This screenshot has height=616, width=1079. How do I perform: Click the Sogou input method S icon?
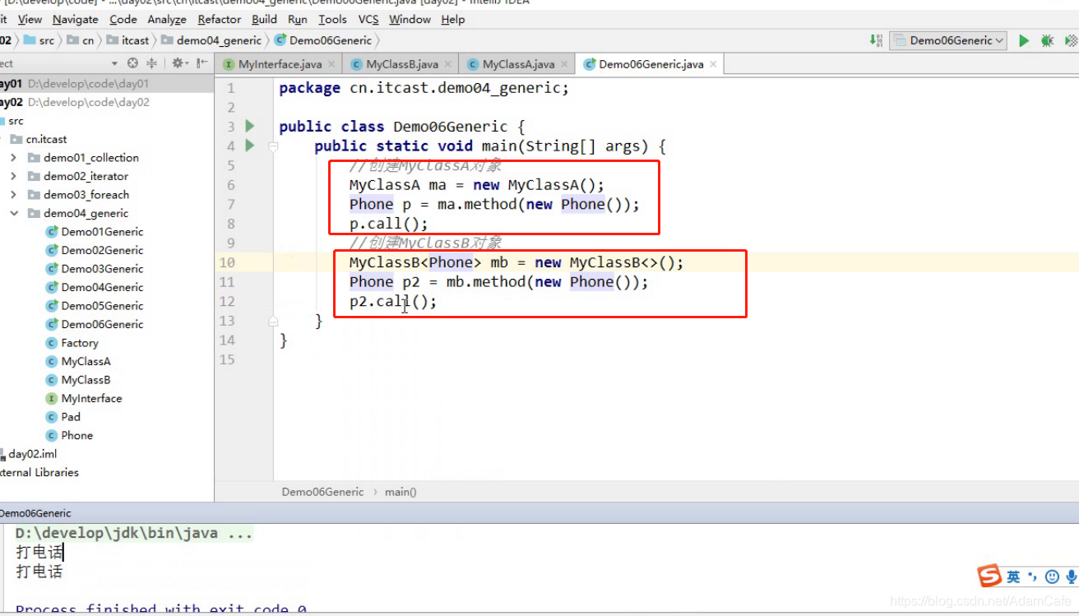click(x=989, y=576)
